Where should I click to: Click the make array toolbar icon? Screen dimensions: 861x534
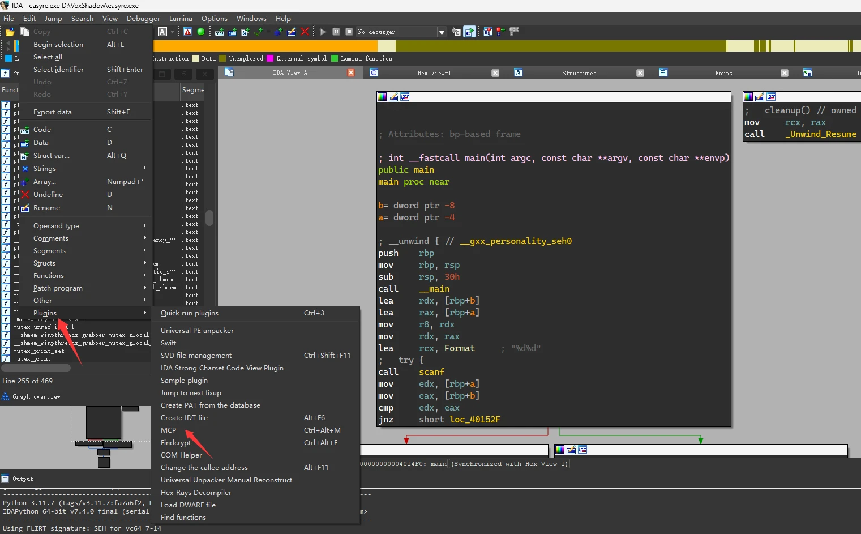click(x=279, y=32)
